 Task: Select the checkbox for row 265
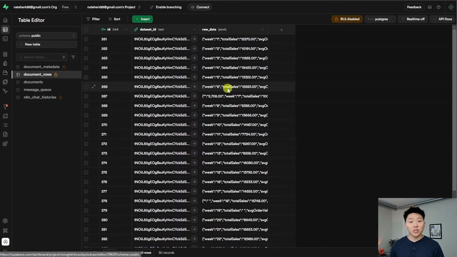point(86,77)
